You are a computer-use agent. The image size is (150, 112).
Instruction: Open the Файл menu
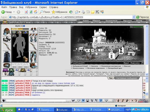[x=4, y=7]
